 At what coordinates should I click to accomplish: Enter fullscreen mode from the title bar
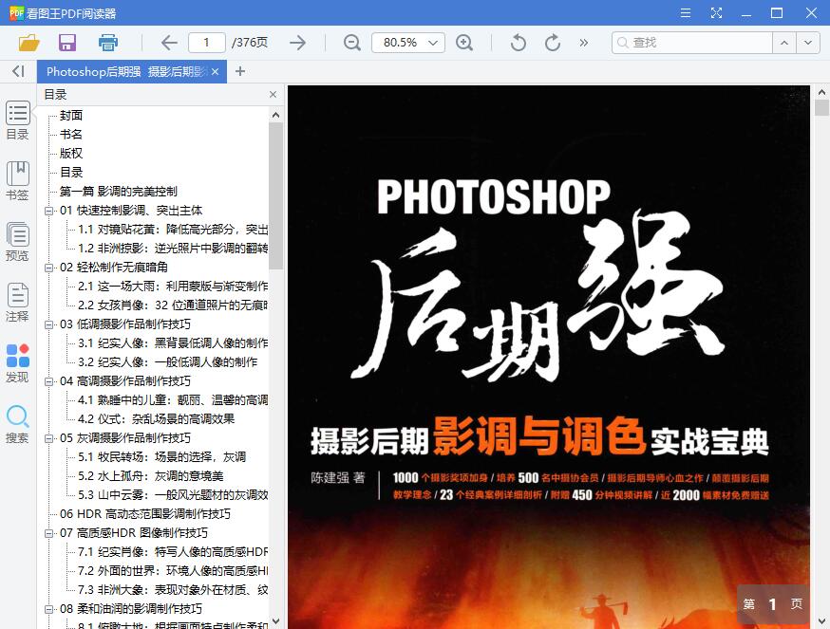[x=716, y=13]
